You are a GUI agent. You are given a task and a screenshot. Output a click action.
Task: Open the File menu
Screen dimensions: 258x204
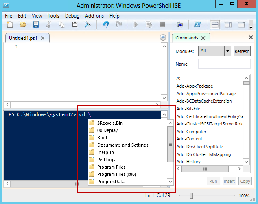[9, 16]
